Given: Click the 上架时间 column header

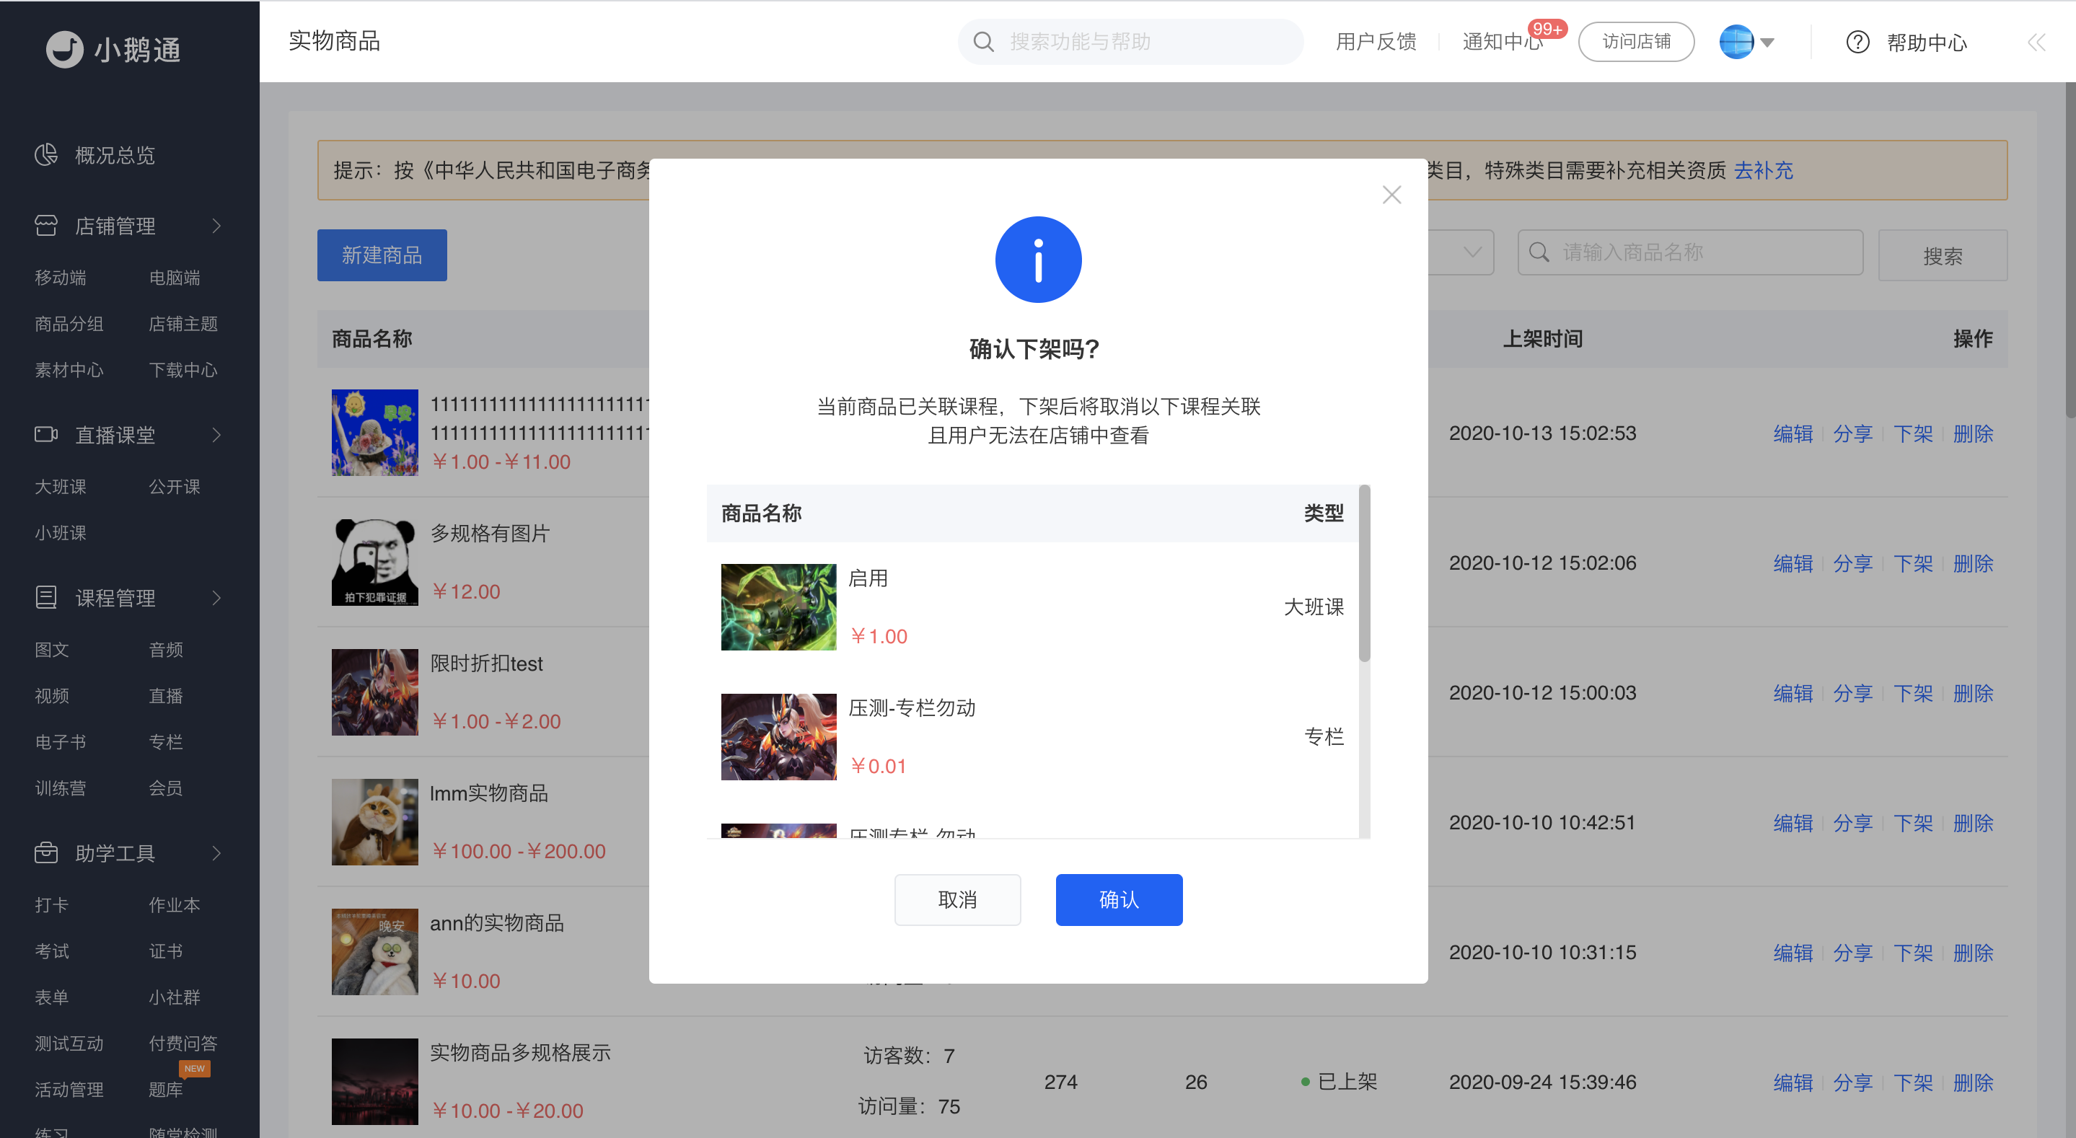Looking at the screenshot, I should pyautogui.click(x=1542, y=338).
